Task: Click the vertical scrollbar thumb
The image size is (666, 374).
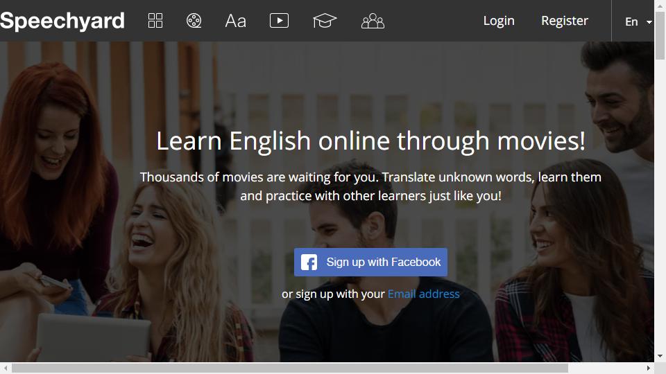Action: point(660,35)
